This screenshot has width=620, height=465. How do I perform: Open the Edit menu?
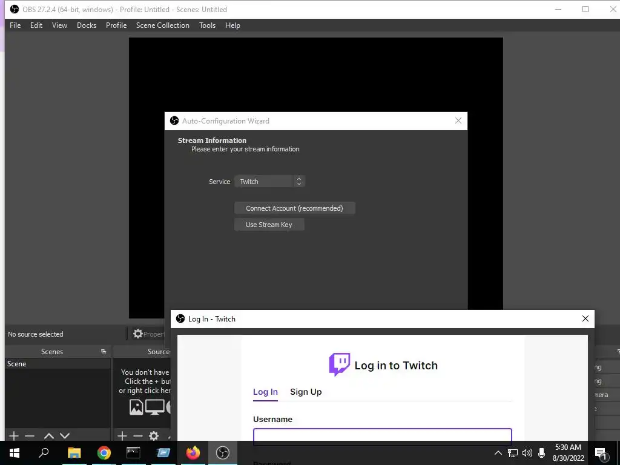click(x=36, y=25)
